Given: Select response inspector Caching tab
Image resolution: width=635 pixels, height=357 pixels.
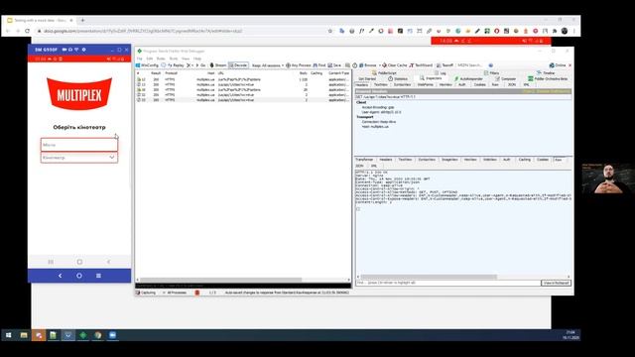Looking at the screenshot, I should click(x=525, y=160).
